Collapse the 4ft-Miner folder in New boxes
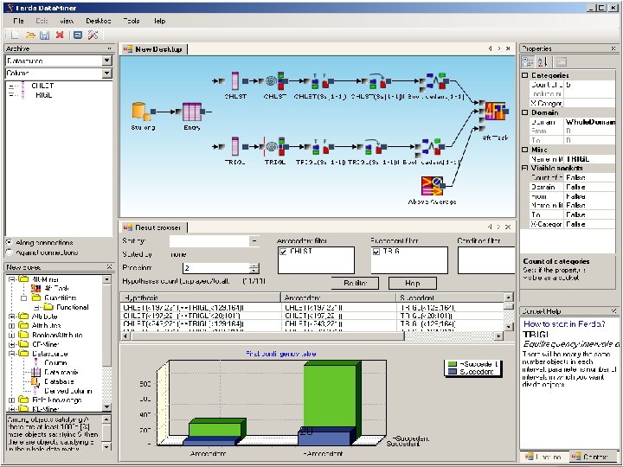623x467 pixels. [x=12, y=279]
